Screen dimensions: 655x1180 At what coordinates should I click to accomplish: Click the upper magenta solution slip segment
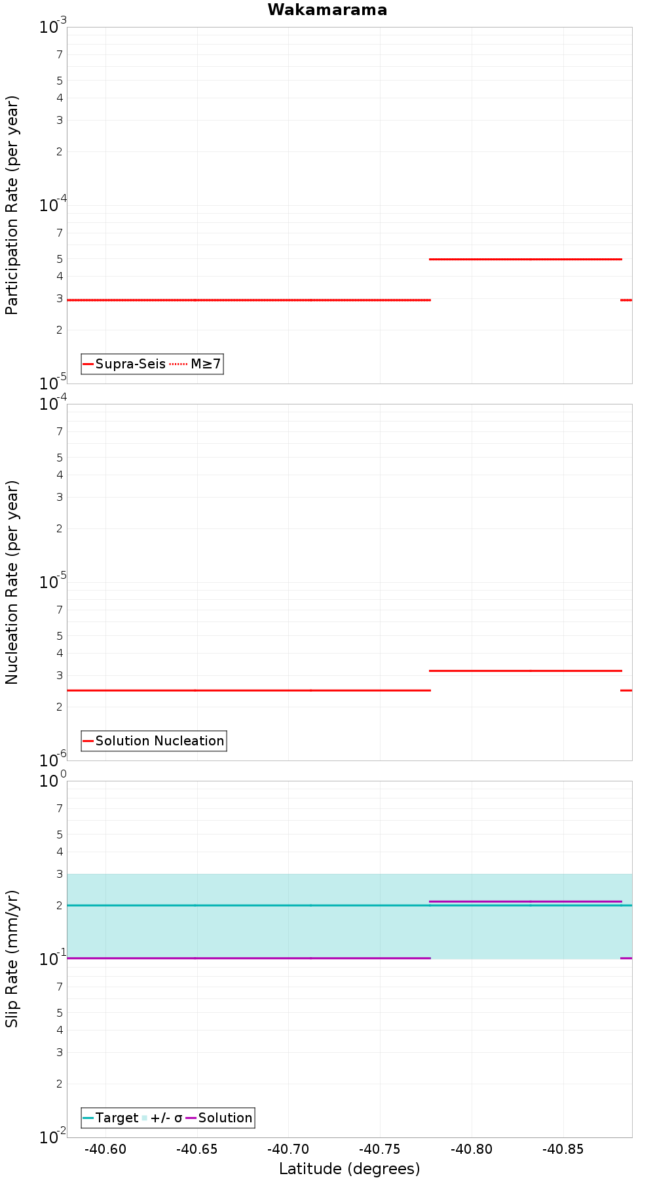pos(525,901)
